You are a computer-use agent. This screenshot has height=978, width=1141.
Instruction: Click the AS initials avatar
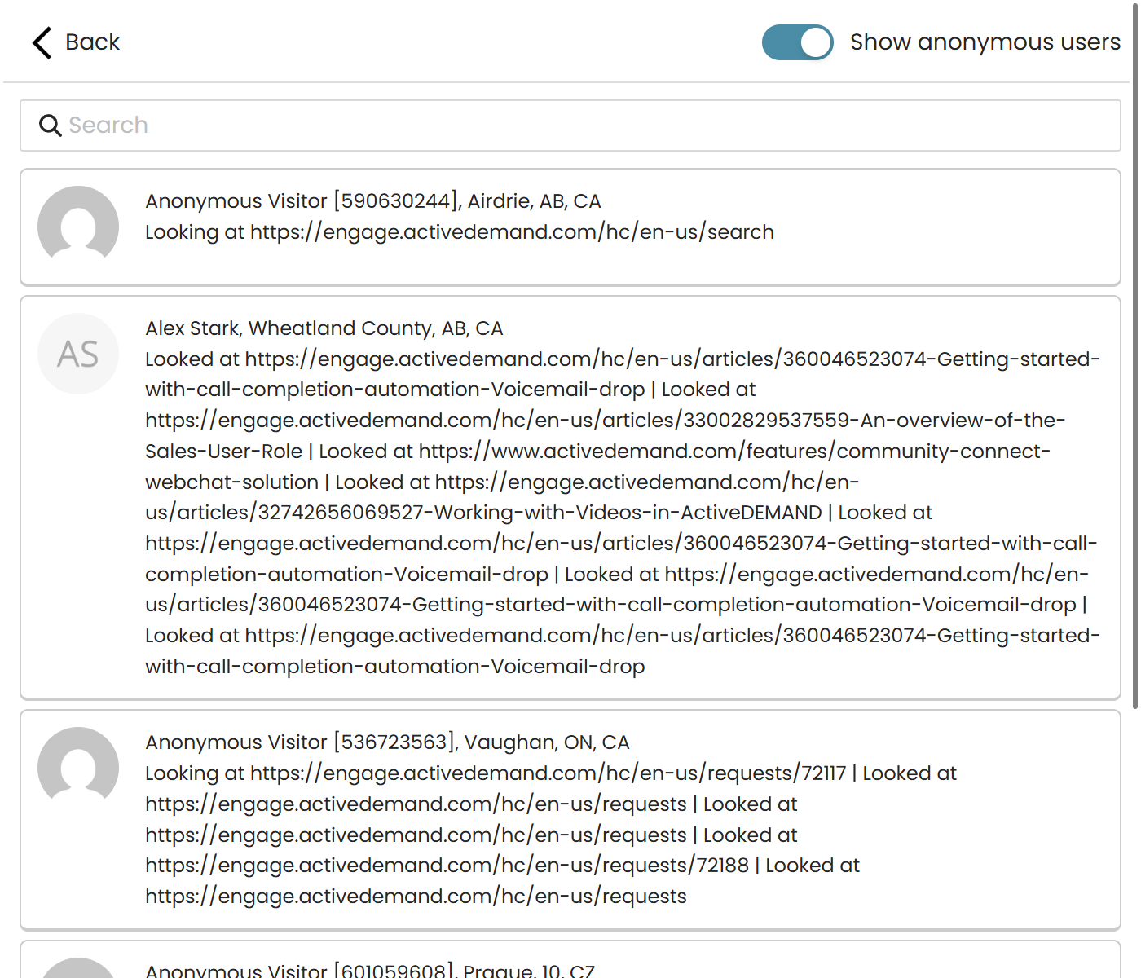(78, 354)
